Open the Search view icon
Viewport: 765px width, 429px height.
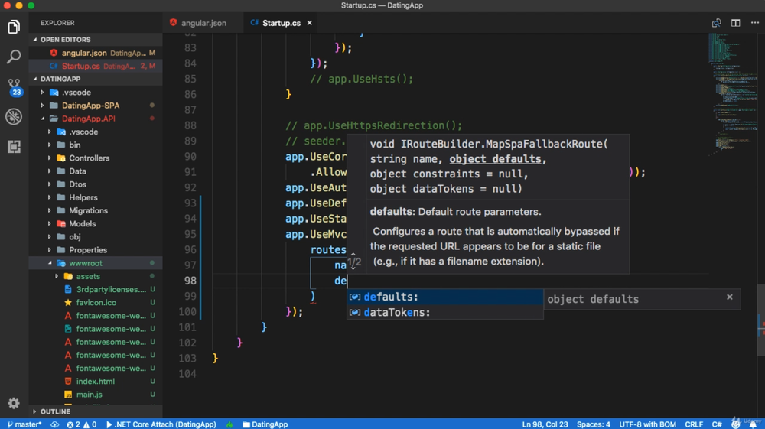14,57
